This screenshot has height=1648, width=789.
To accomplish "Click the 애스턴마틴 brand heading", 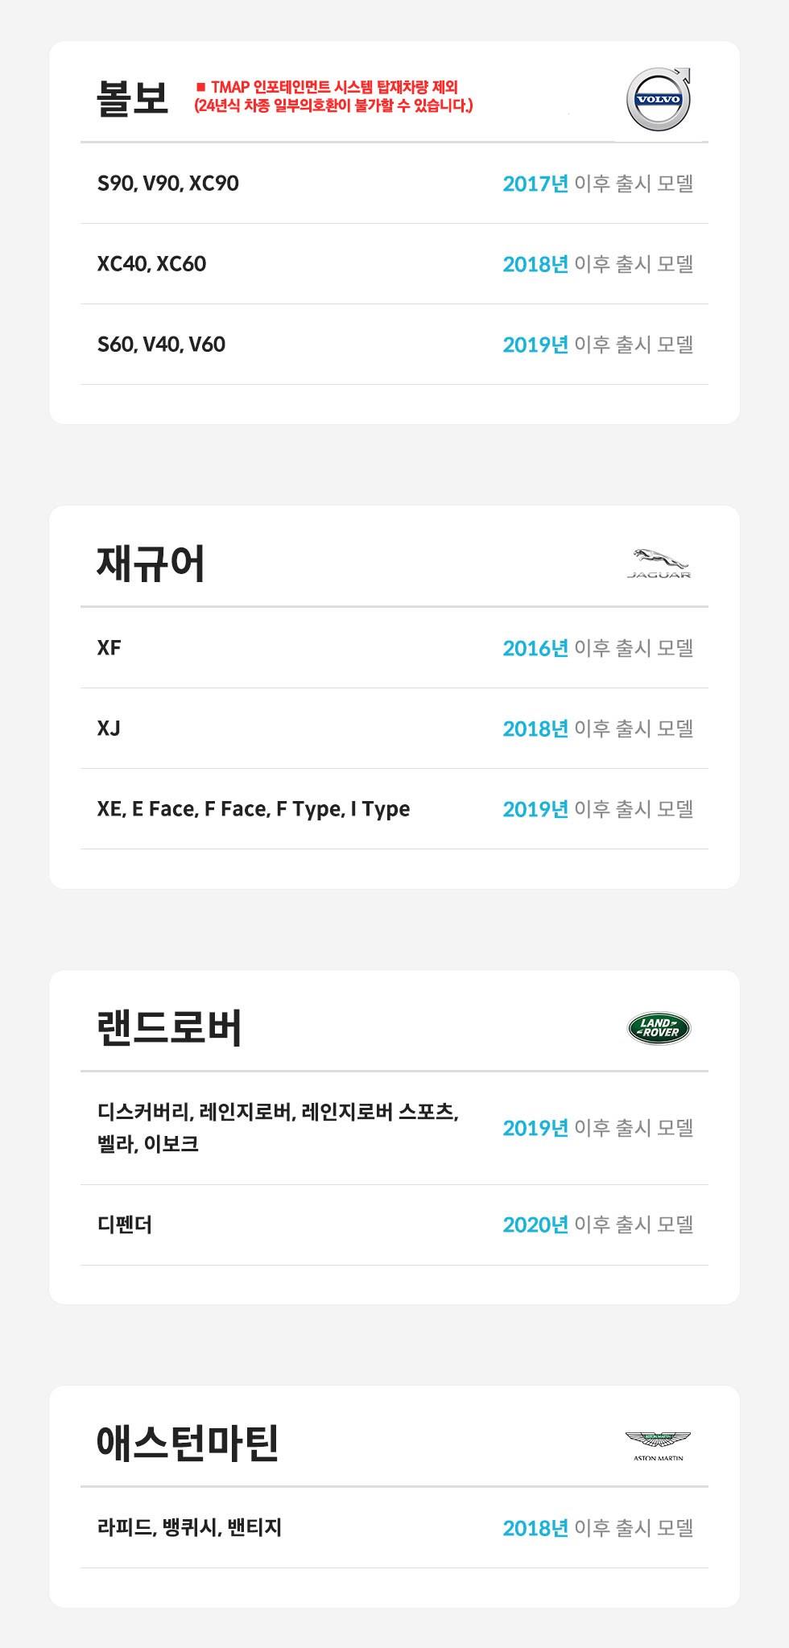I will 188,1443.
